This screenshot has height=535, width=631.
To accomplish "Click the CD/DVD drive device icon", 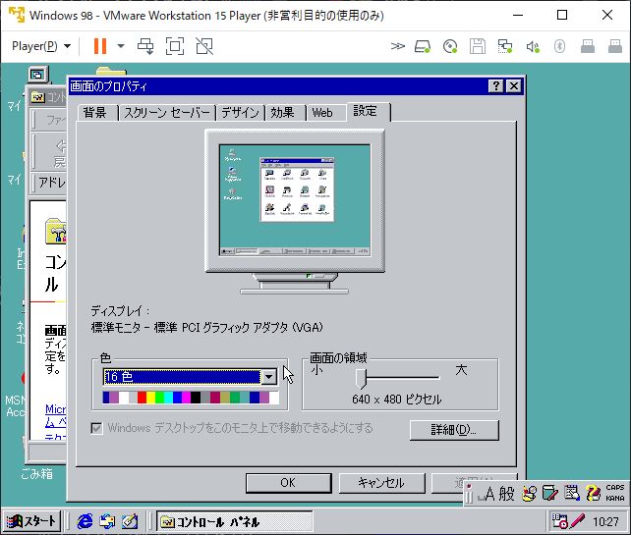I will (x=450, y=46).
